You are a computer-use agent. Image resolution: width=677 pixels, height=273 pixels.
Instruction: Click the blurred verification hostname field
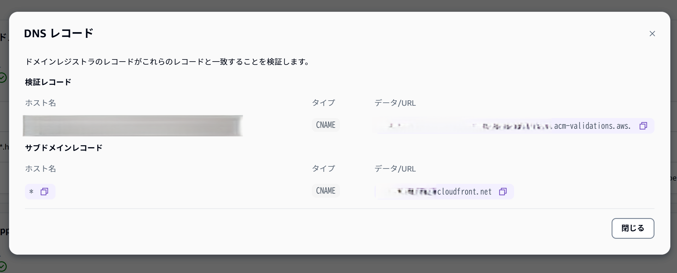[x=133, y=126]
